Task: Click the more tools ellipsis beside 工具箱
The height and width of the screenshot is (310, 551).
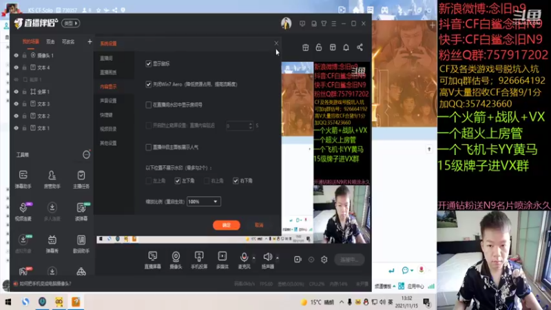Action: [x=86, y=154]
